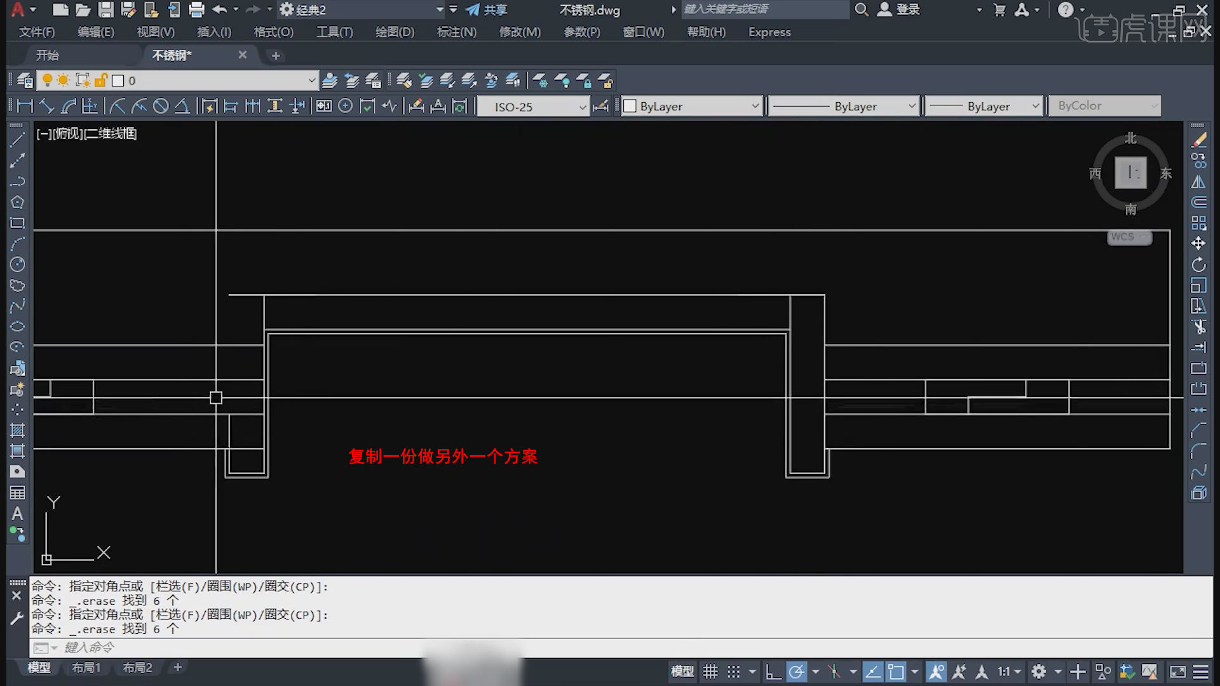
Task: Select the multiline Text tool
Action: pyautogui.click(x=17, y=513)
